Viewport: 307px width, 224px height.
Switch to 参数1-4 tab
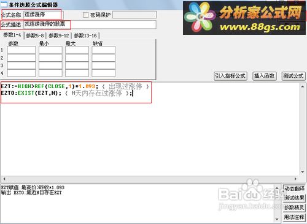pyautogui.click(x=12, y=35)
